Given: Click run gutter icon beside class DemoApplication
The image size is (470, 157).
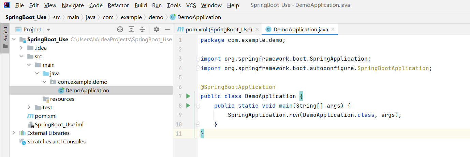Looking at the screenshot, I should pos(188,96).
